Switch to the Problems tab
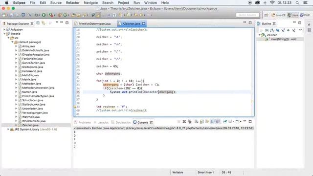 point(83,122)
